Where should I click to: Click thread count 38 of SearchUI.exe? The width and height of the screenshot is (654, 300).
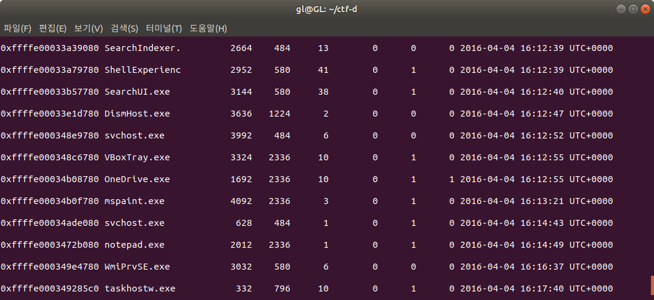pos(323,92)
